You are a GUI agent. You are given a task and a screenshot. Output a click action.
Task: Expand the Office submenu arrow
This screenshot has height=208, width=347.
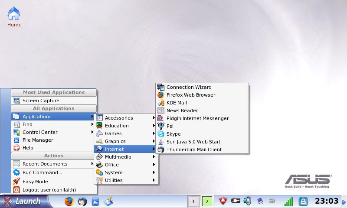pyautogui.click(x=154, y=165)
